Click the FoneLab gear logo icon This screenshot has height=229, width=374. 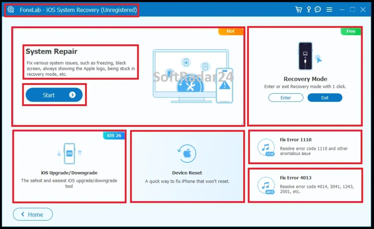coord(11,10)
